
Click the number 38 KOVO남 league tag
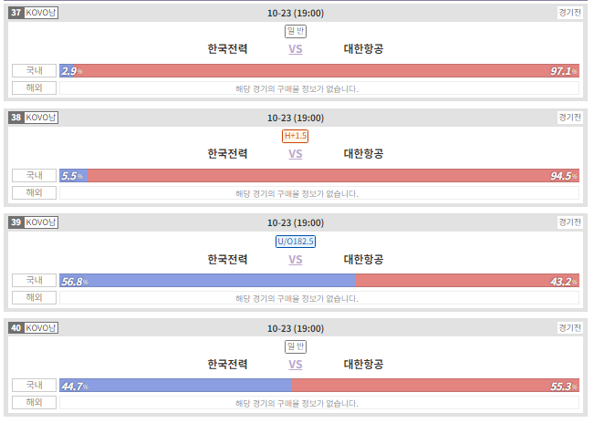pyautogui.click(x=34, y=118)
